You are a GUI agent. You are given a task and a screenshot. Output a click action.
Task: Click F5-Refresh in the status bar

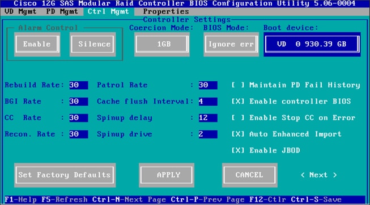65,199
